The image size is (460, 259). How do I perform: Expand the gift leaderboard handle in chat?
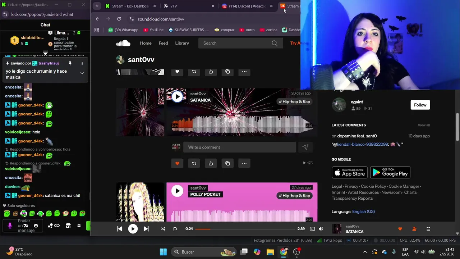coord(45,53)
